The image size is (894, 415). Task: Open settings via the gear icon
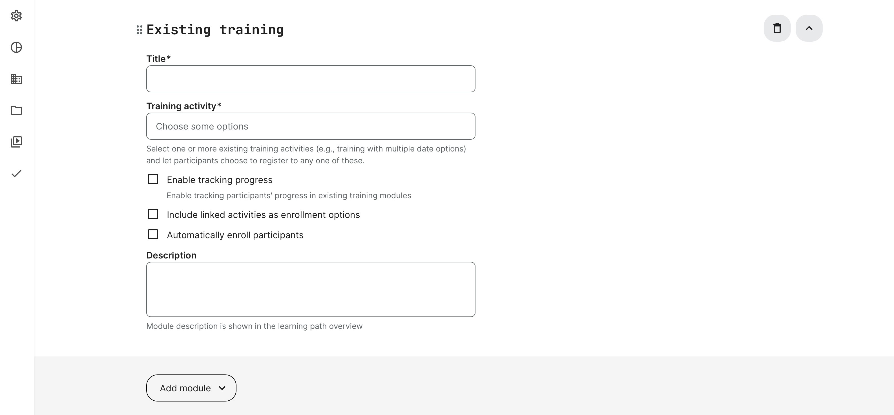pyautogui.click(x=16, y=16)
